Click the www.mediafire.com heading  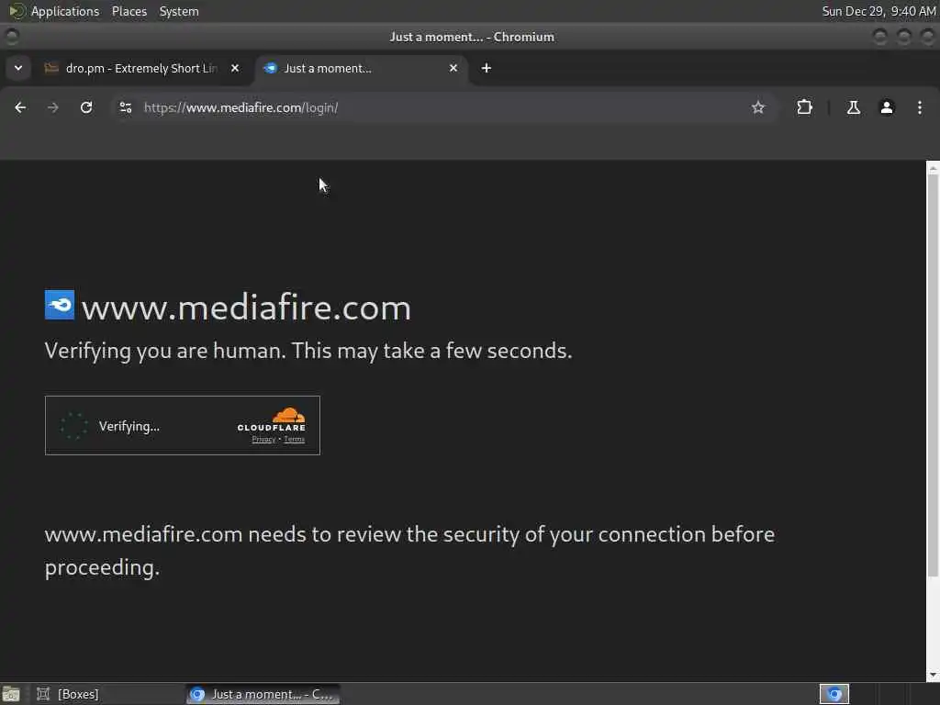(246, 308)
